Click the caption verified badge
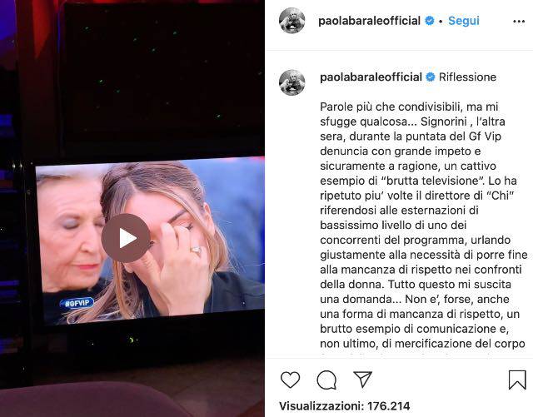 (x=431, y=77)
